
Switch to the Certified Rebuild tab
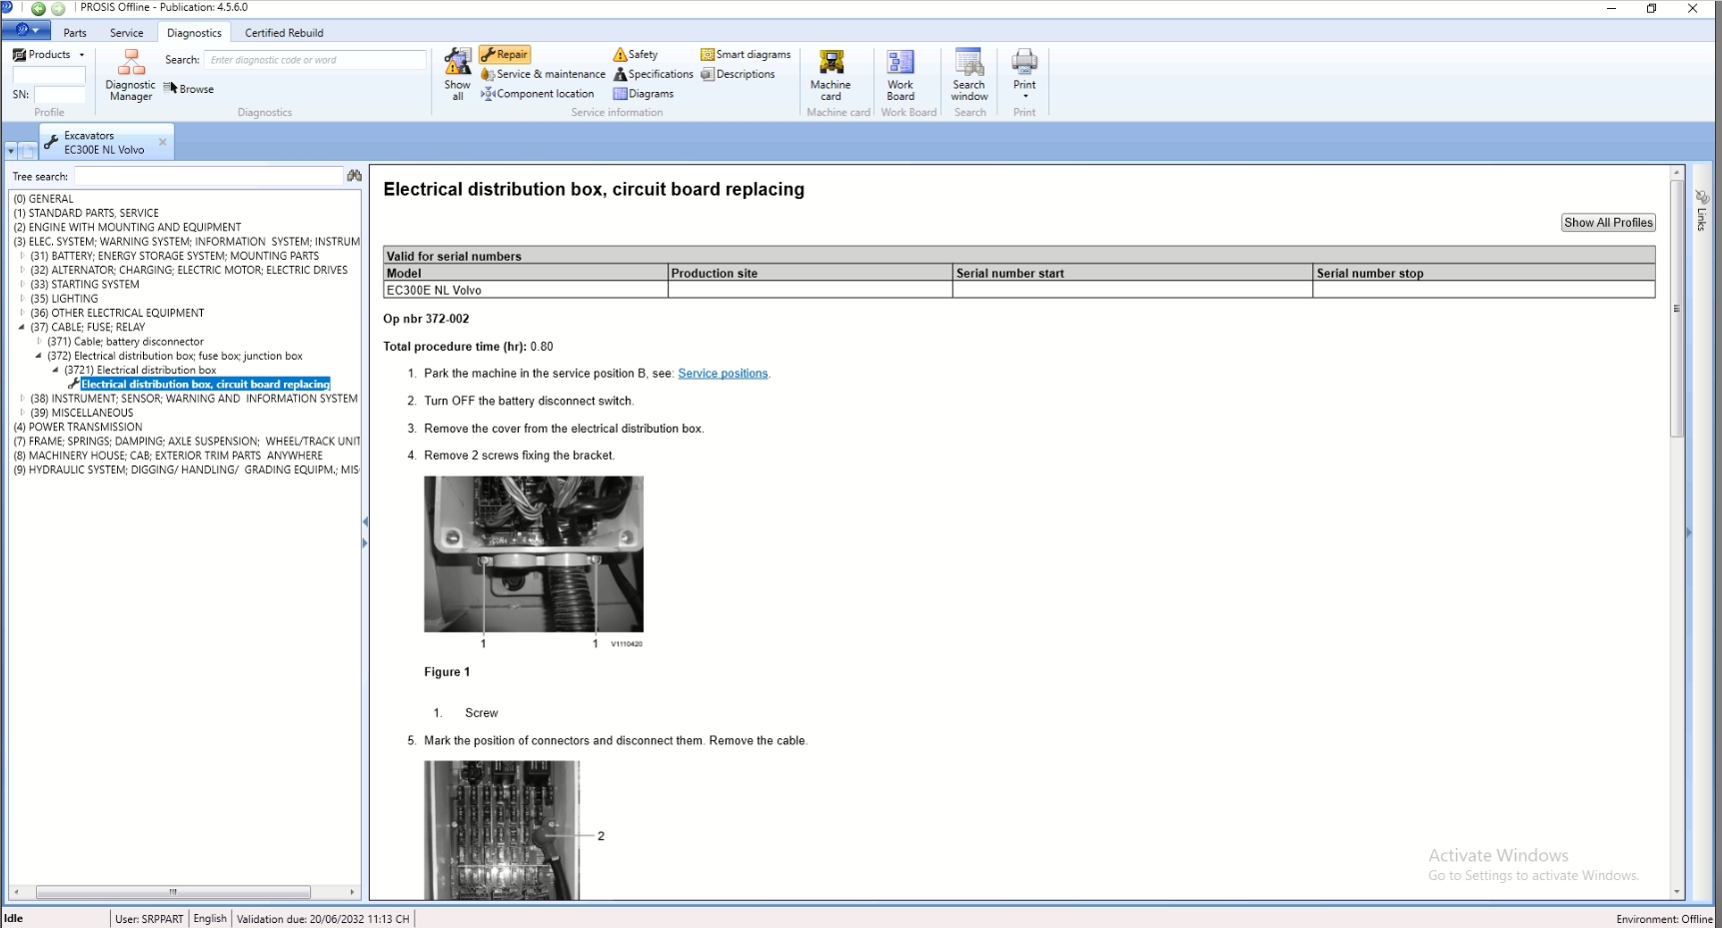coord(284,33)
